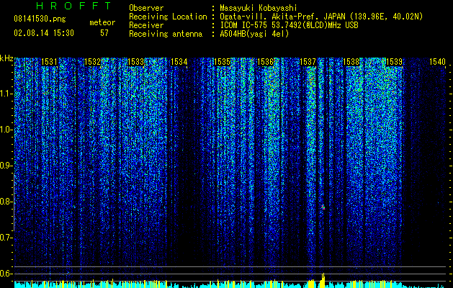Click the meteor count 57
The width and height of the screenshot is (453, 288).
(x=104, y=33)
